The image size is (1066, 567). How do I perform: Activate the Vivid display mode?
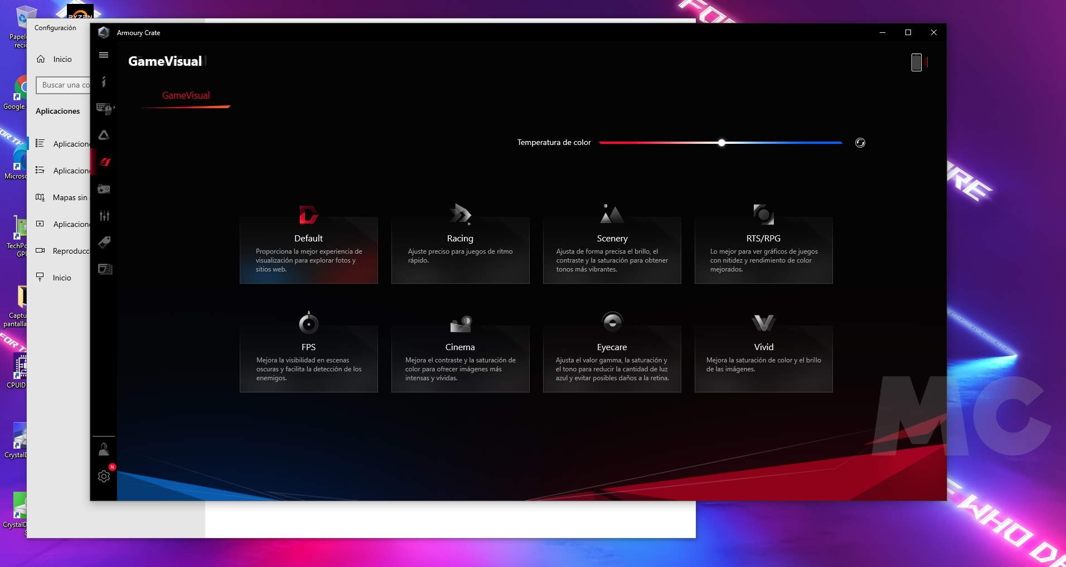[x=763, y=354]
